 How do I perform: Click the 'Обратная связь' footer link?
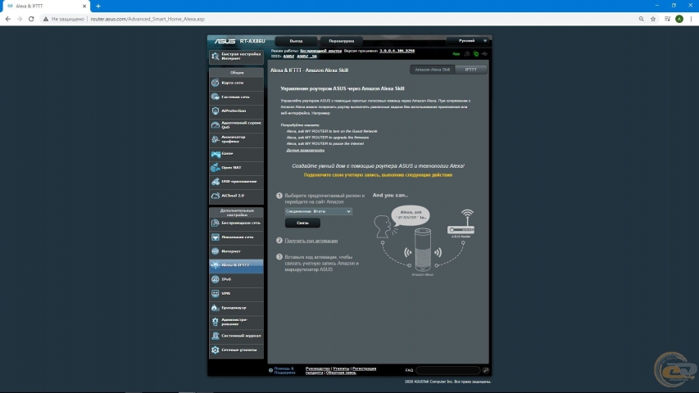[x=341, y=373]
